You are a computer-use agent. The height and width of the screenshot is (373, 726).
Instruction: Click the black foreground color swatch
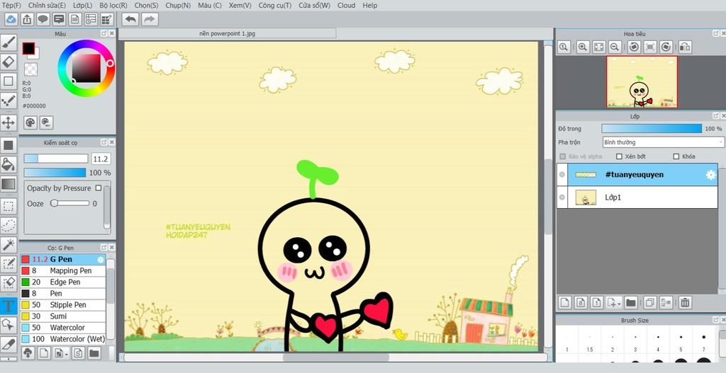pos(28,48)
